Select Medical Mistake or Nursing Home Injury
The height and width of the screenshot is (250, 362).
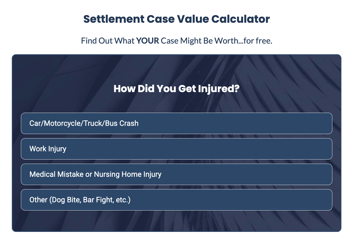coord(176,174)
